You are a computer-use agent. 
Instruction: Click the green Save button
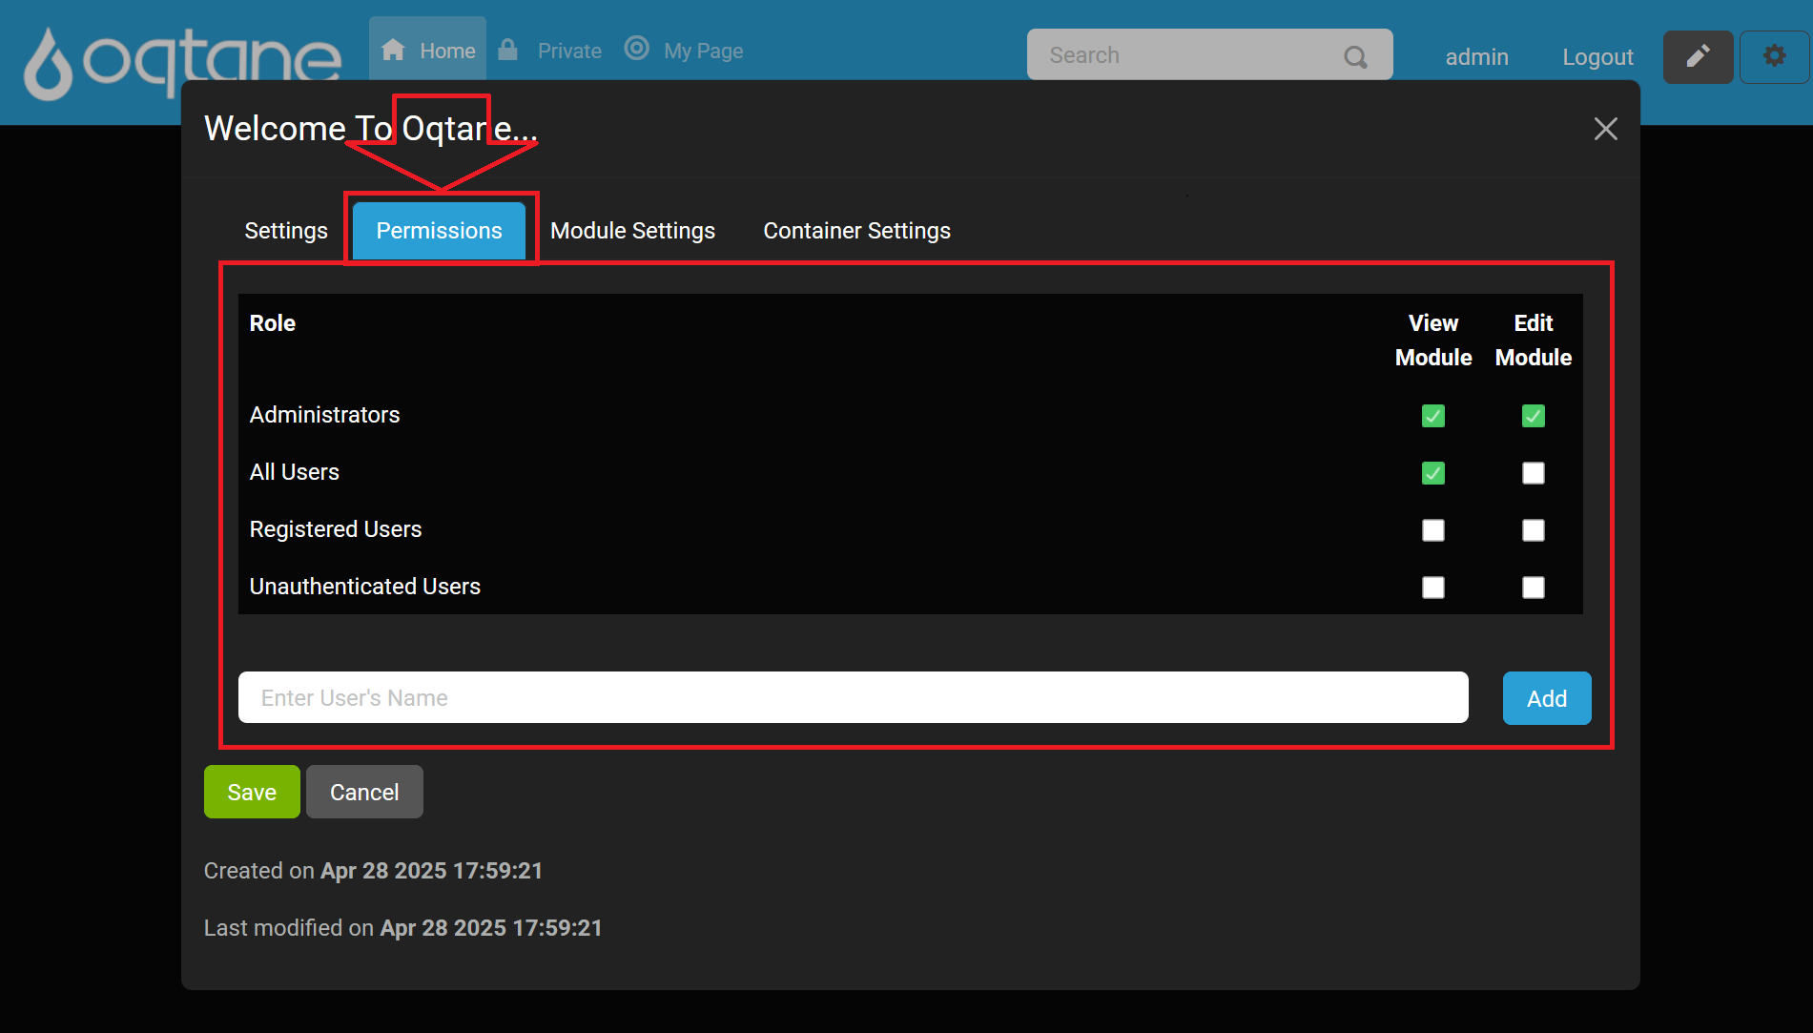point(252,792)
